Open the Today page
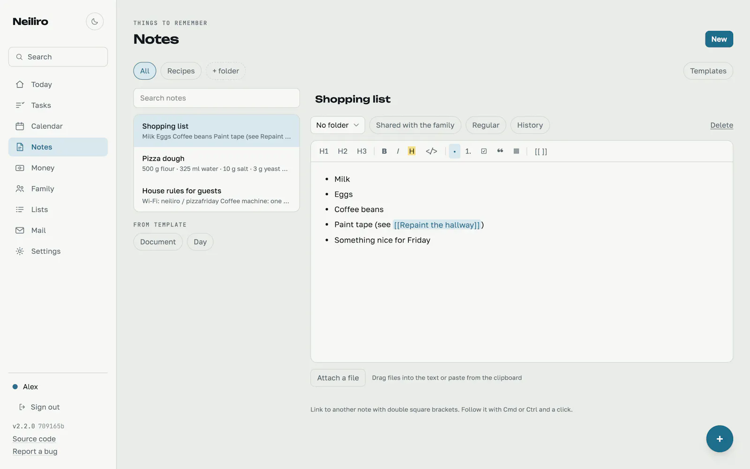The height and width of the screenshot is (469, 750). pos(58,84)
